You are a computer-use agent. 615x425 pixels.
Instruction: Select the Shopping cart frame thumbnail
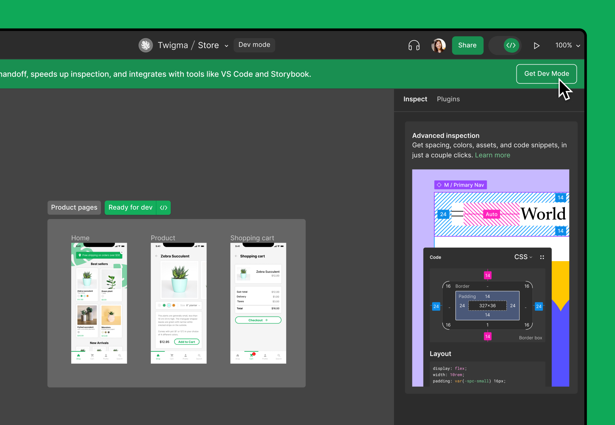pos(258,303)
